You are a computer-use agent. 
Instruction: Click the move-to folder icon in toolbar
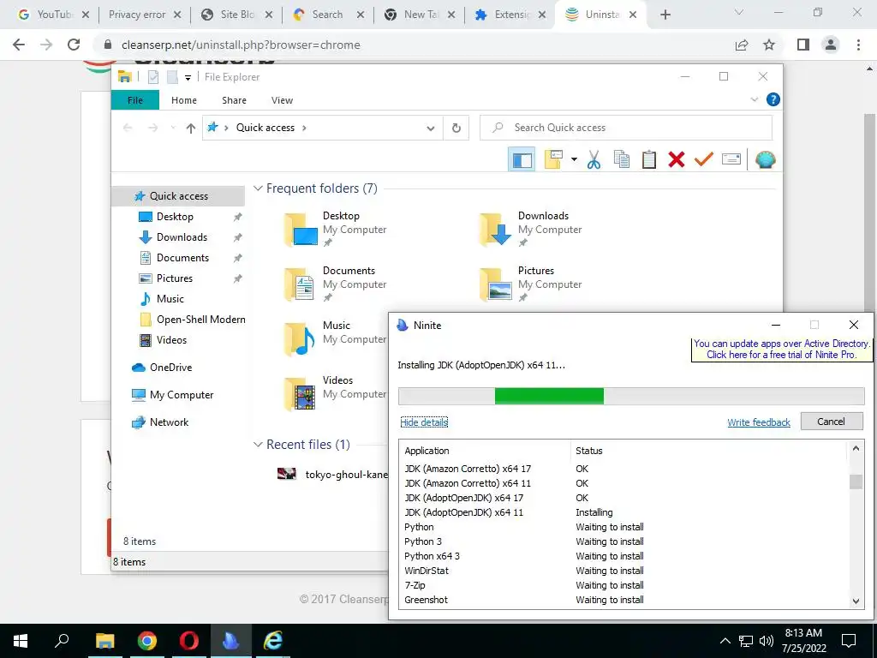[553, 159]
